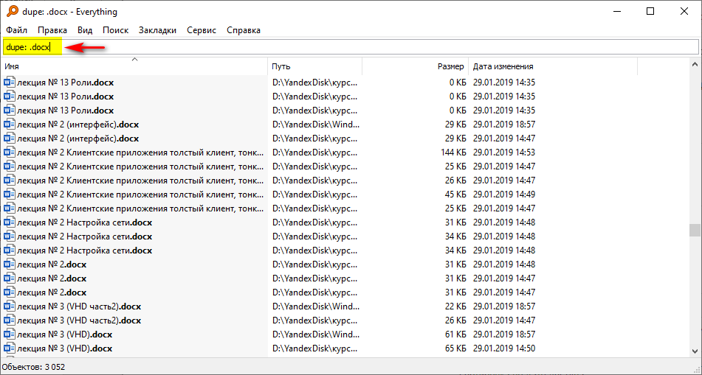702x375 pixels.
Task: Open the Сервис menu
Action: [202, 30]
